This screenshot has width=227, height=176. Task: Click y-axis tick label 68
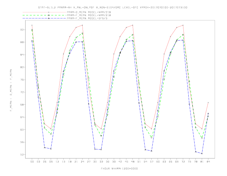tap(22, 105)
